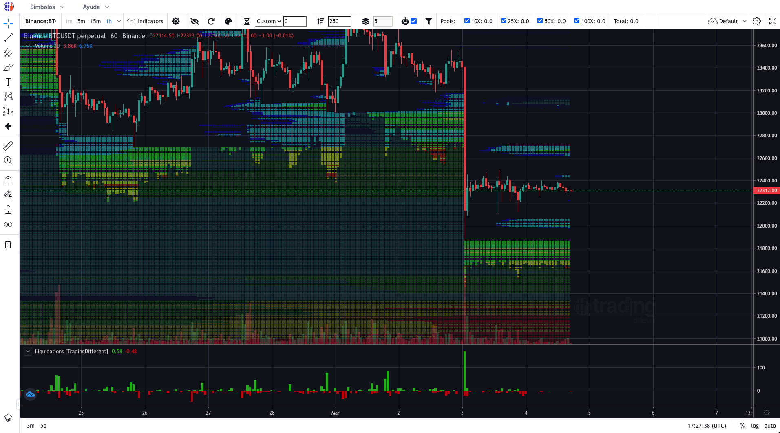Open the forecasting and measurement tools
This screenshot has height=433, width=780.
[x=8, y=111]
